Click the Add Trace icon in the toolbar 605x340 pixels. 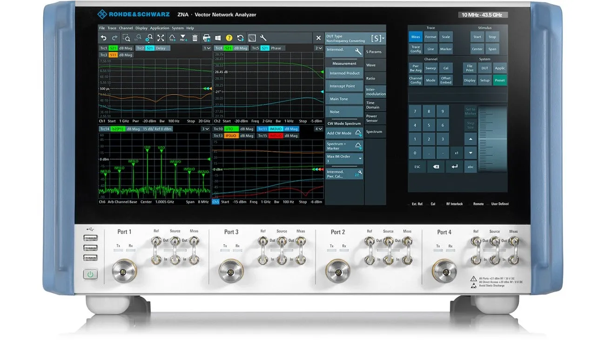[172, 38]
